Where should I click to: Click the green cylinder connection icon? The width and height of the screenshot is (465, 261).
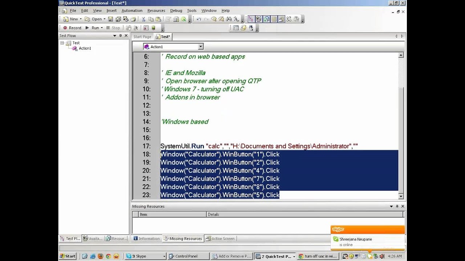pyautogui.click(x=153, y=28)
